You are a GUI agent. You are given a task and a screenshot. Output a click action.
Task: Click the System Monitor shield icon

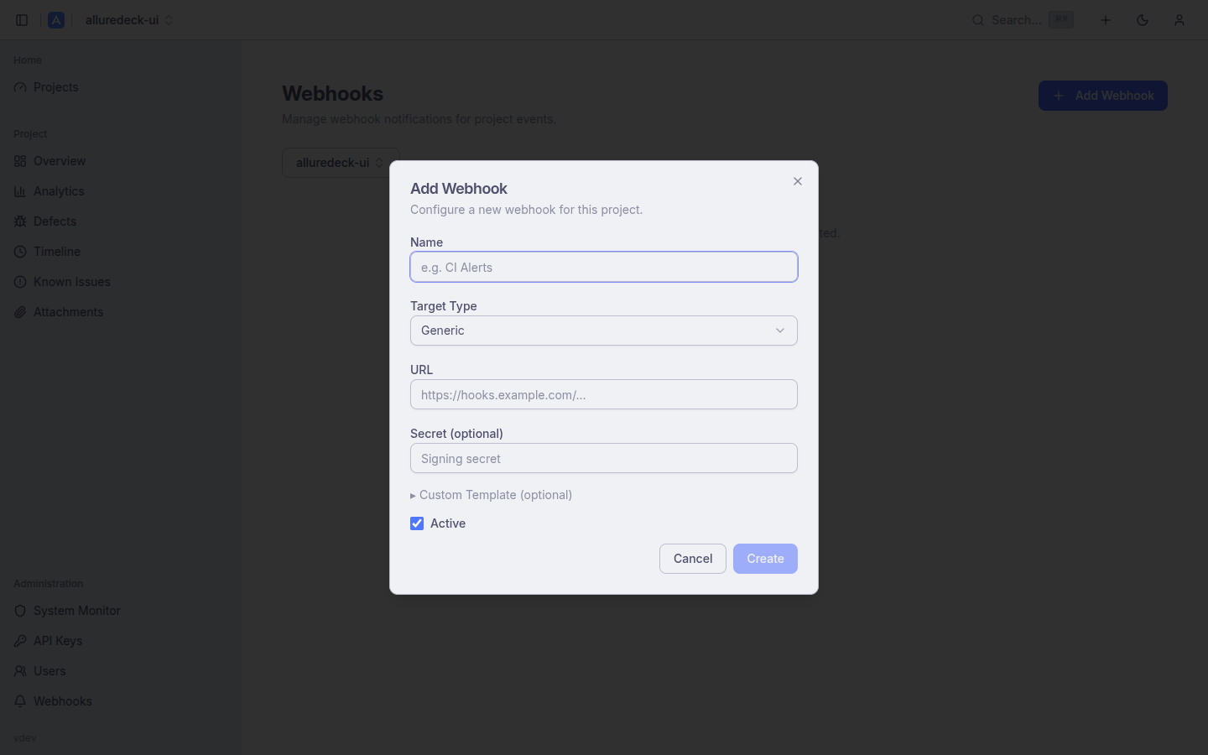[20, 611]
